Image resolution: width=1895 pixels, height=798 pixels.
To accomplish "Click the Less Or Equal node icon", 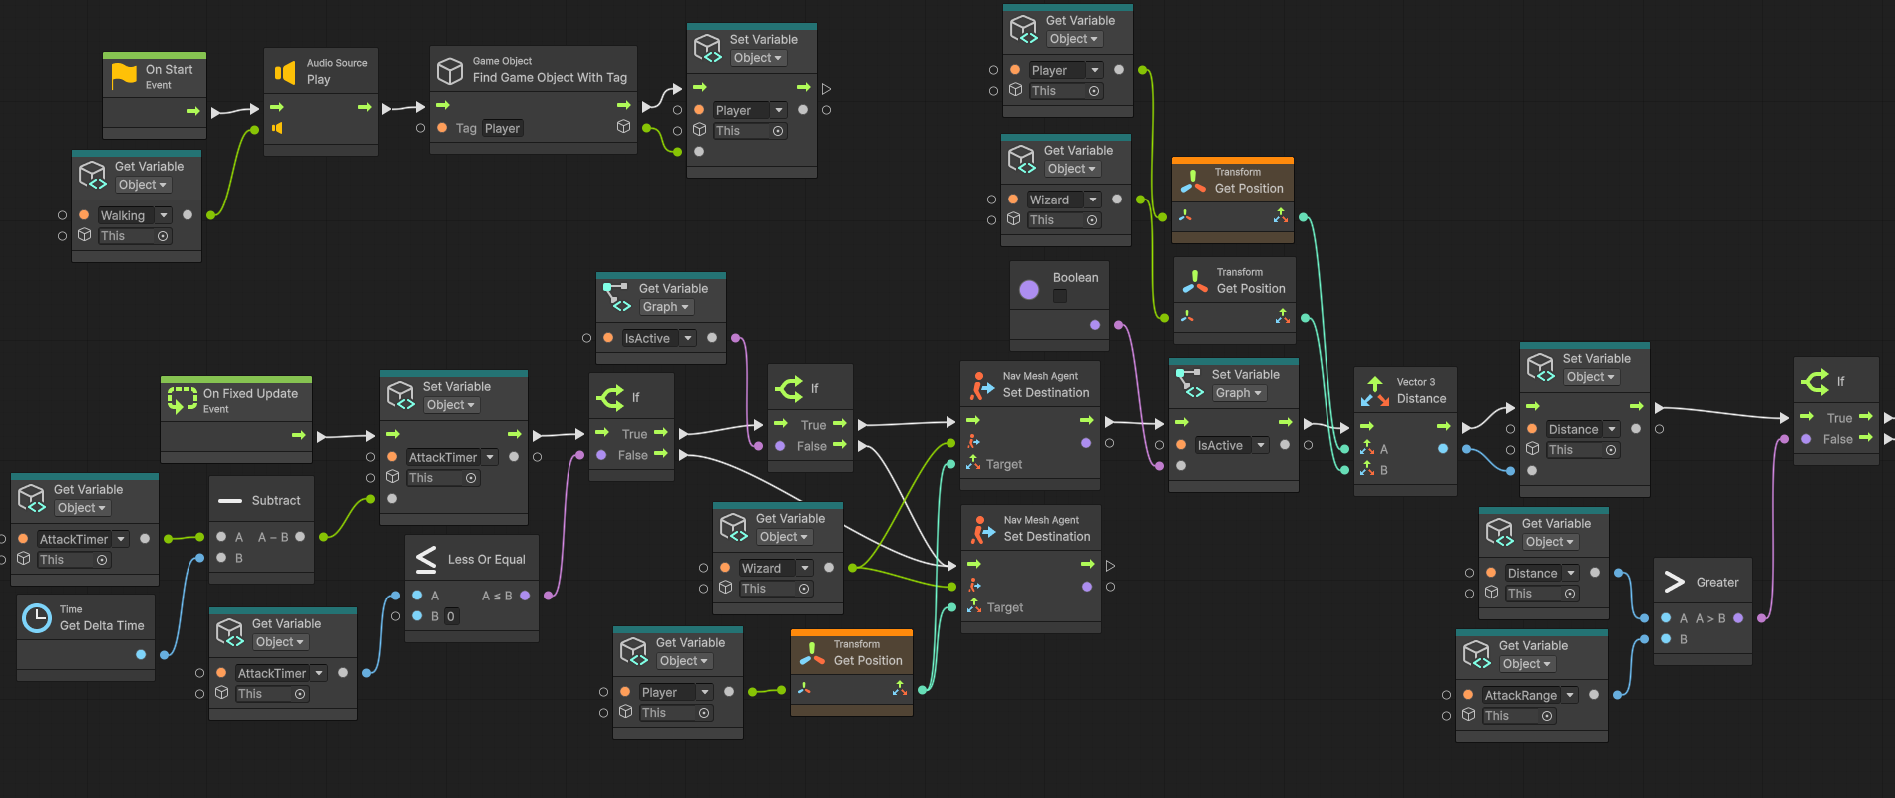I will [426, 559].
